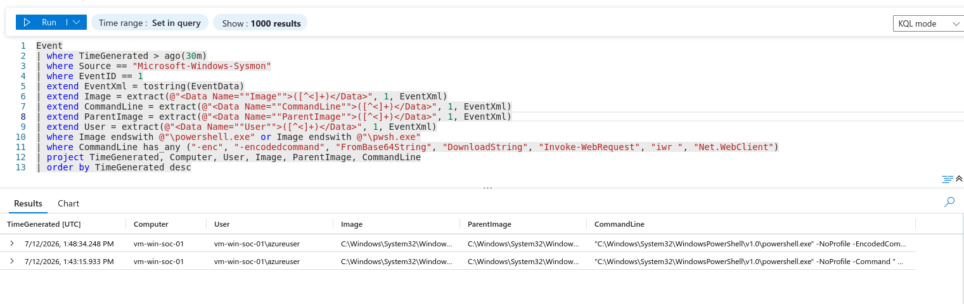Switch to the Results tab

(x=28, y=203)
